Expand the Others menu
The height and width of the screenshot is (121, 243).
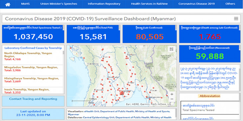click(230, 4)
